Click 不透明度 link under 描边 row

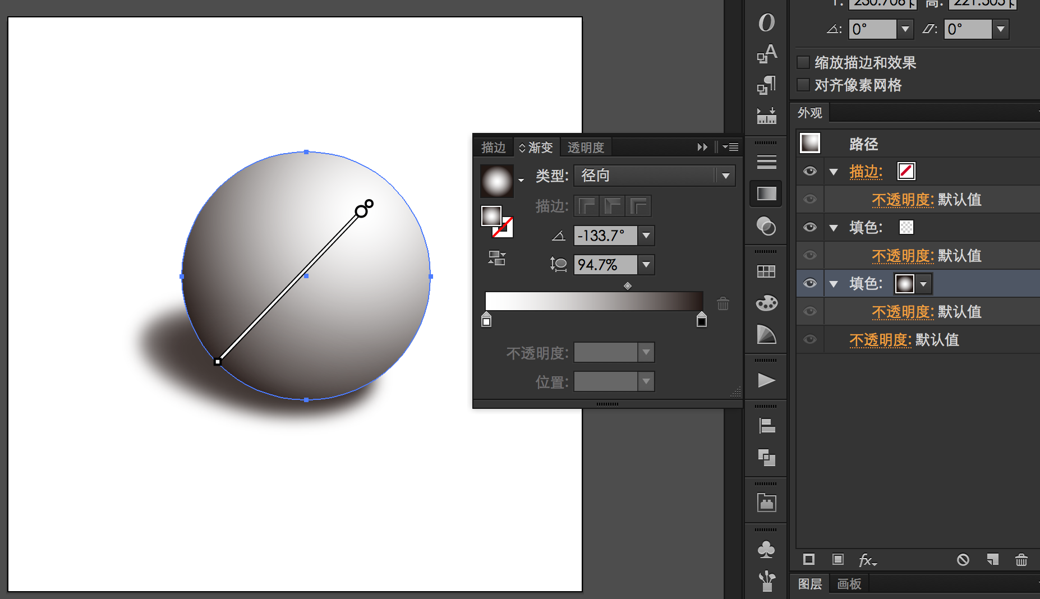coord(903,200)
